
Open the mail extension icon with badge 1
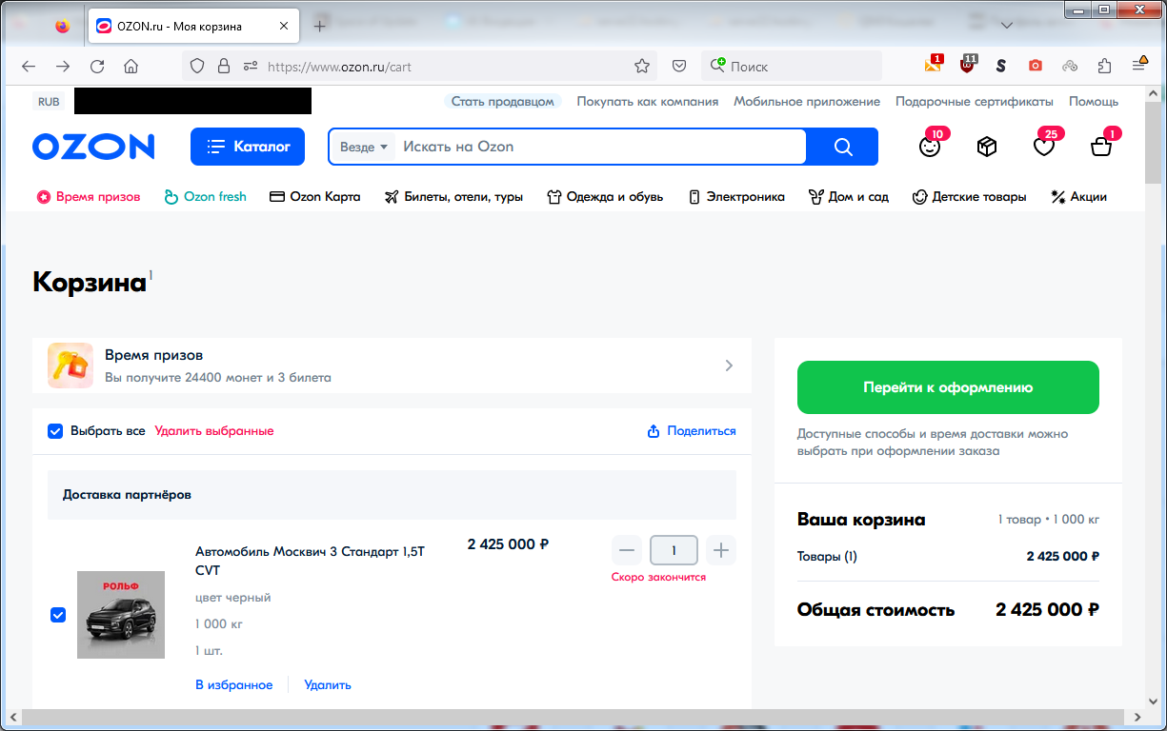tap(934, 65)
